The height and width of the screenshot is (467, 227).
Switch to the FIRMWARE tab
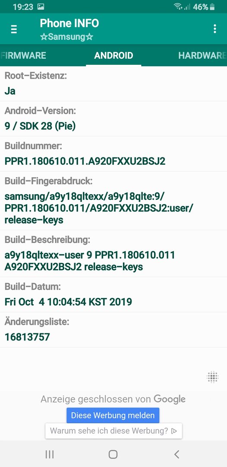pyautogui.click(x=23, y=55)
